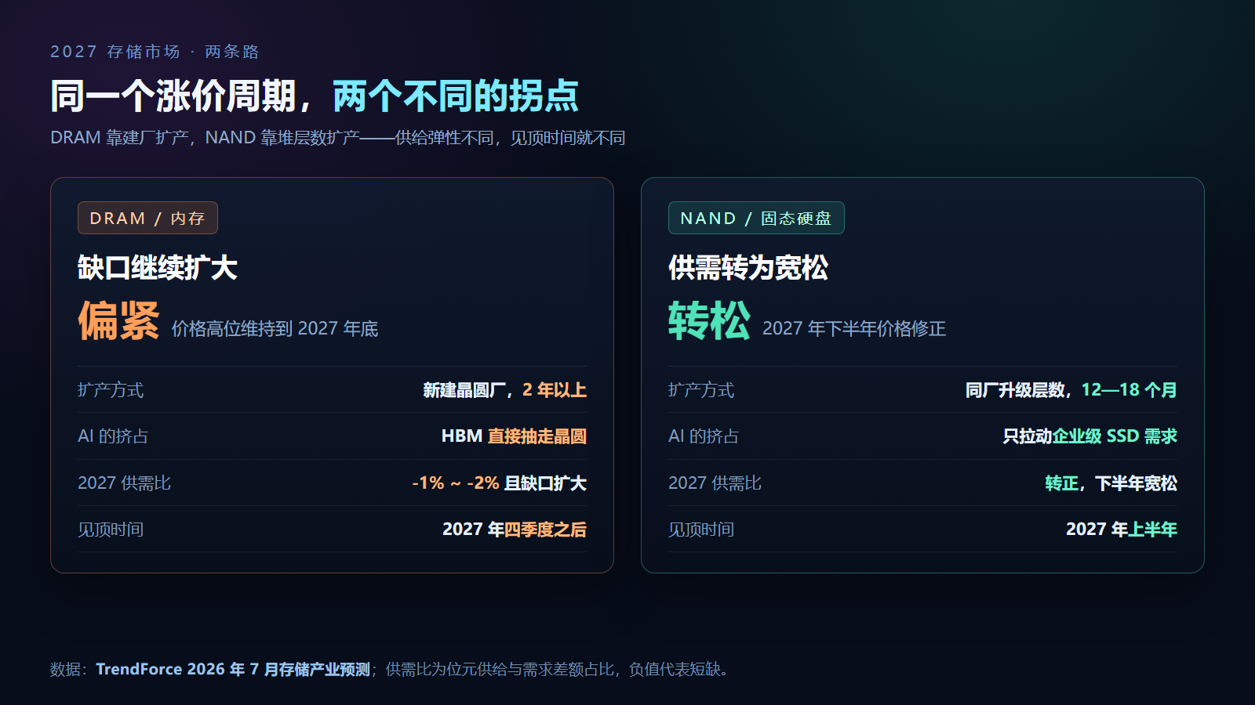The image size is (1255, 705).
Task: Click "AI 的挤占" label in the DRAM card
Action: coord(113,436)
